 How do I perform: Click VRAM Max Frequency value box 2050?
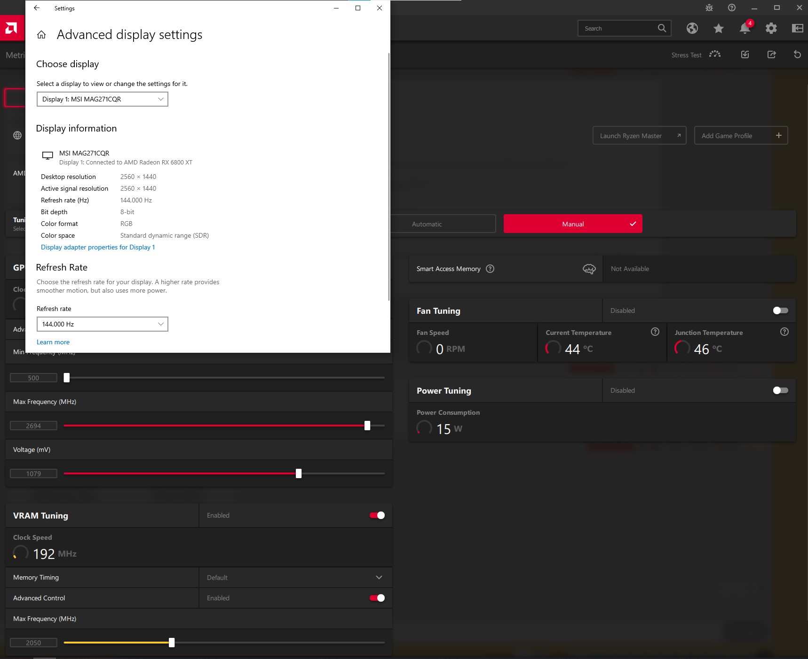pos(33,643)
